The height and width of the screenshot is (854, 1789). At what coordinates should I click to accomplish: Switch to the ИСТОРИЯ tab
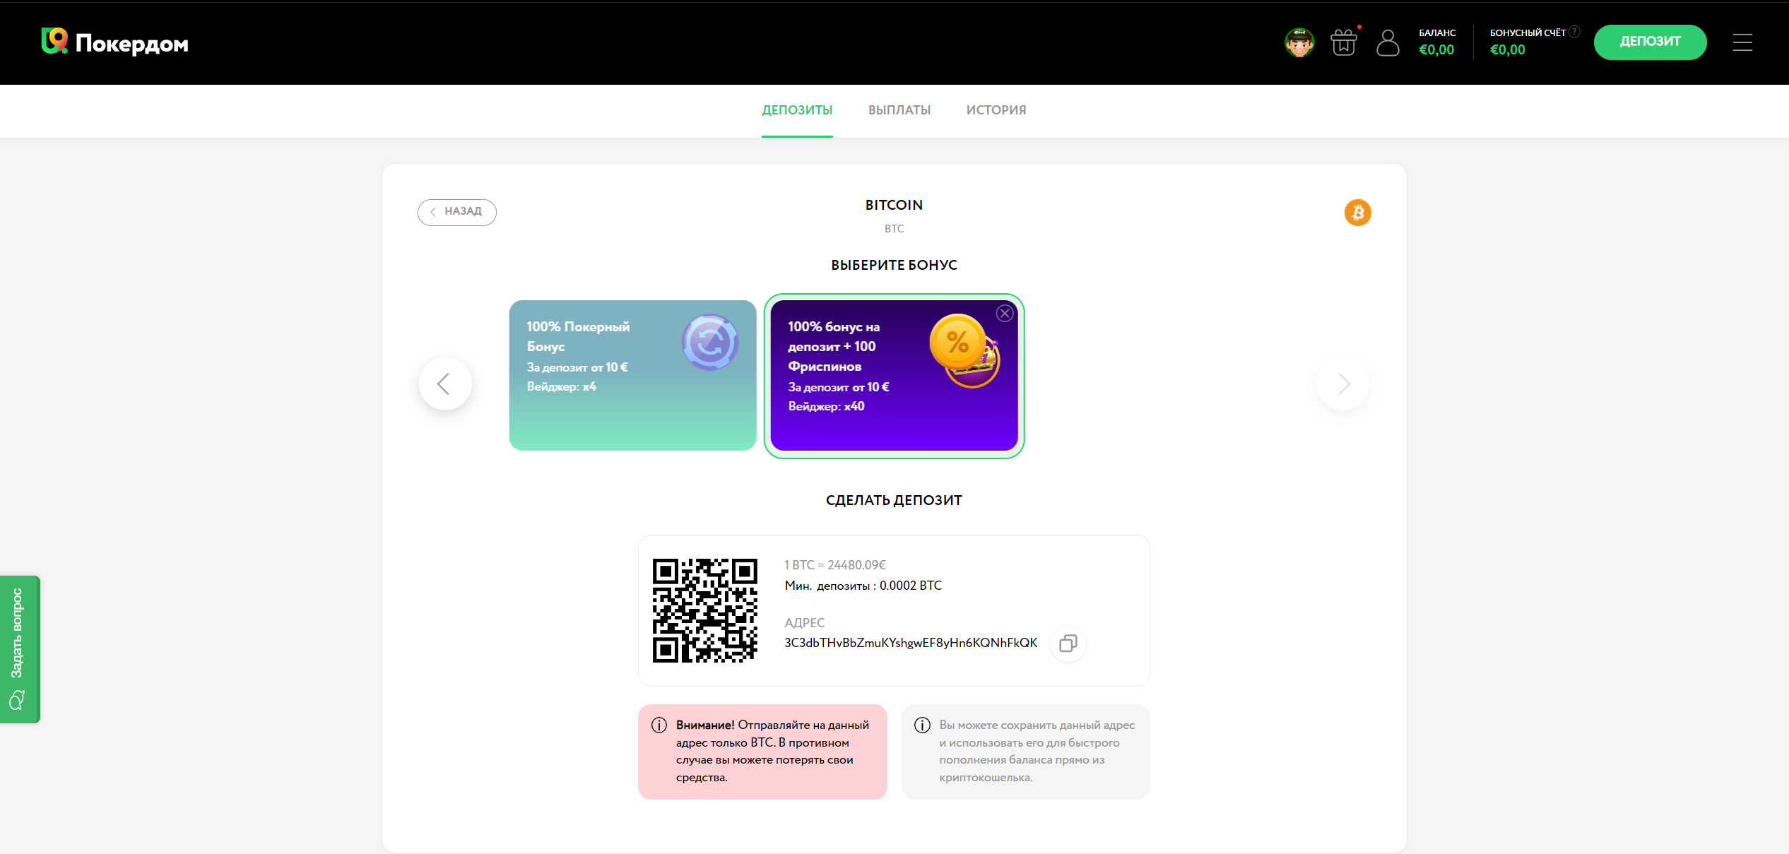point(996,110)
